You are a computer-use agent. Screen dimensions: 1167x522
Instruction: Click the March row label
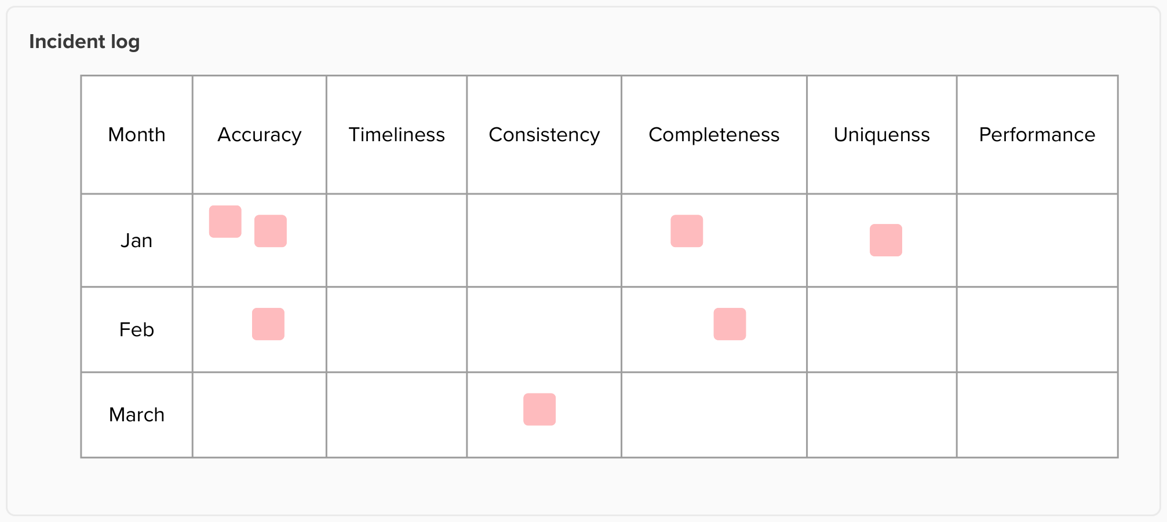click(137, 414)
